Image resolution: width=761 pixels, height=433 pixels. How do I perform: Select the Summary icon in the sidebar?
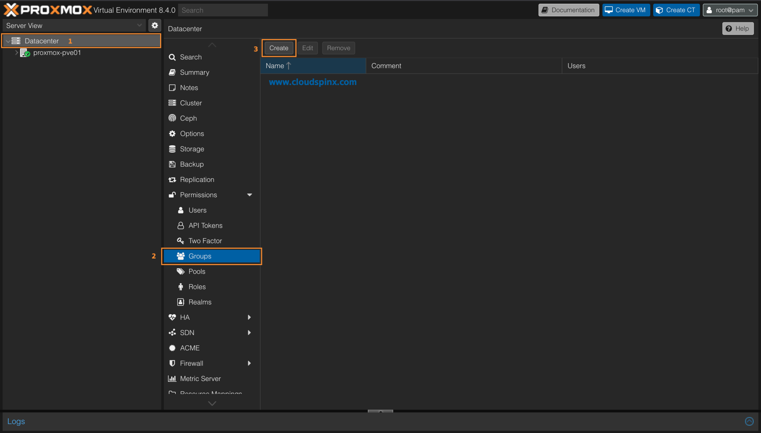(x=172, y=72)
